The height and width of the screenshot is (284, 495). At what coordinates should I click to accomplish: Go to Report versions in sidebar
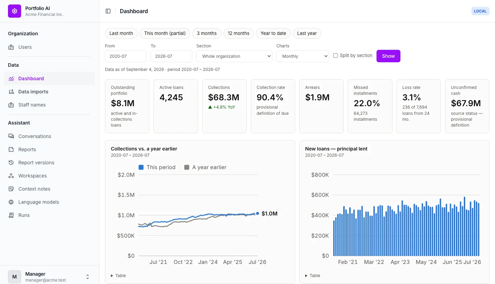click(49, 163)
